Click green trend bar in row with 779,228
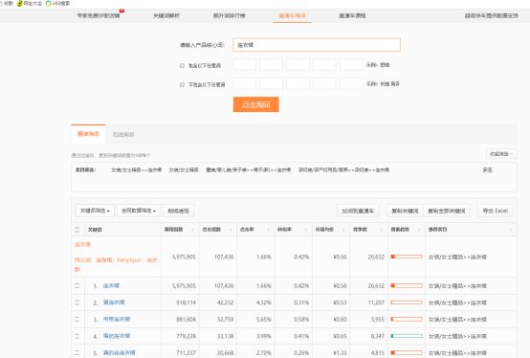Image resolution: width=530 pixels, height=358 pixels. point(407,336)
